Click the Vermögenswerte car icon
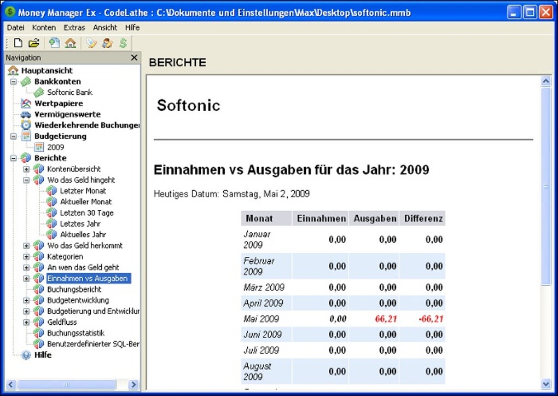The height and width of the screenshot is (396, 558). coord(26,114)
